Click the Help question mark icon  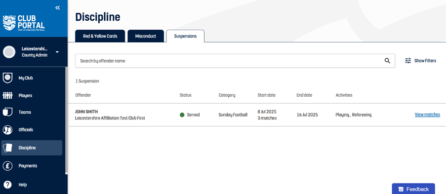point(7,185)
